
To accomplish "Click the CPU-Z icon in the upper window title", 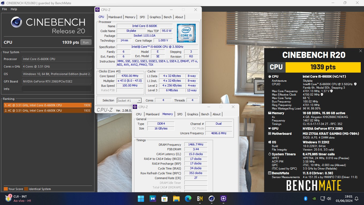I will point(98,10).
